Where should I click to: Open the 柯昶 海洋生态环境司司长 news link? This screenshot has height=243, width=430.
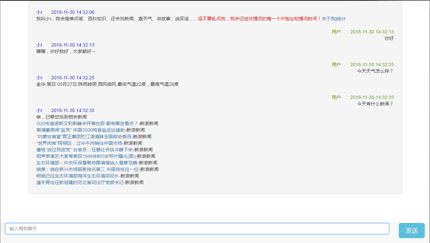pos(77,176)
